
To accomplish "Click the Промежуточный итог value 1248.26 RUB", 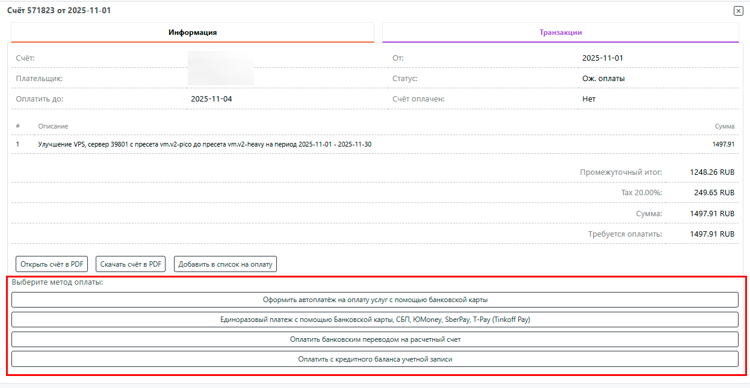I will tap(712, 172).
